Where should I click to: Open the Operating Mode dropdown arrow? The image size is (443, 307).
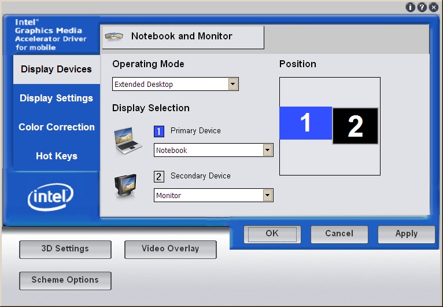tap(233, 84)
